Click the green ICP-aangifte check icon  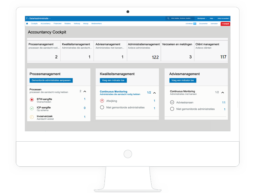[32, 108]
